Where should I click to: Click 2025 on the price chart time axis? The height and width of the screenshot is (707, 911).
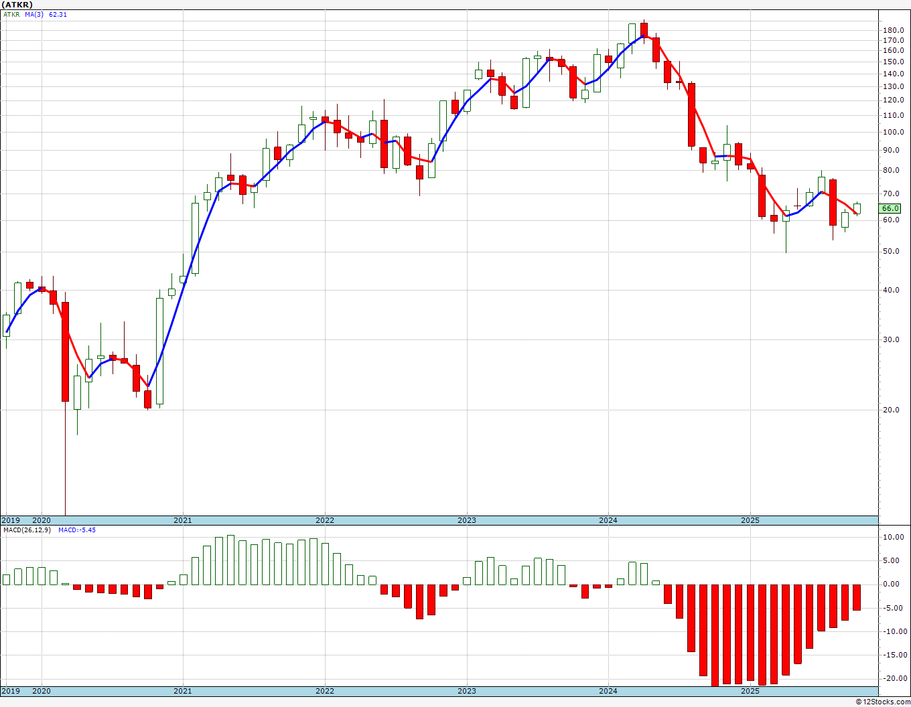[750, 520]
